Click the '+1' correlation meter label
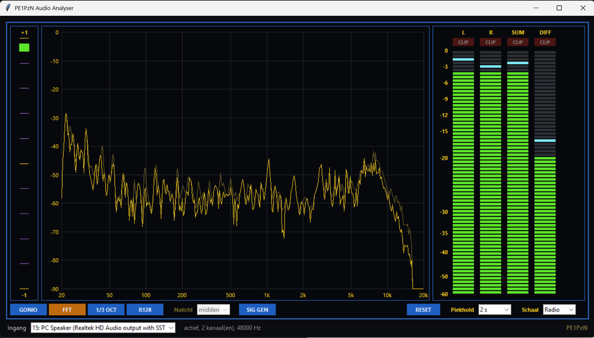Viewport: 594px width, 338px height. click(x=24, y=33)
